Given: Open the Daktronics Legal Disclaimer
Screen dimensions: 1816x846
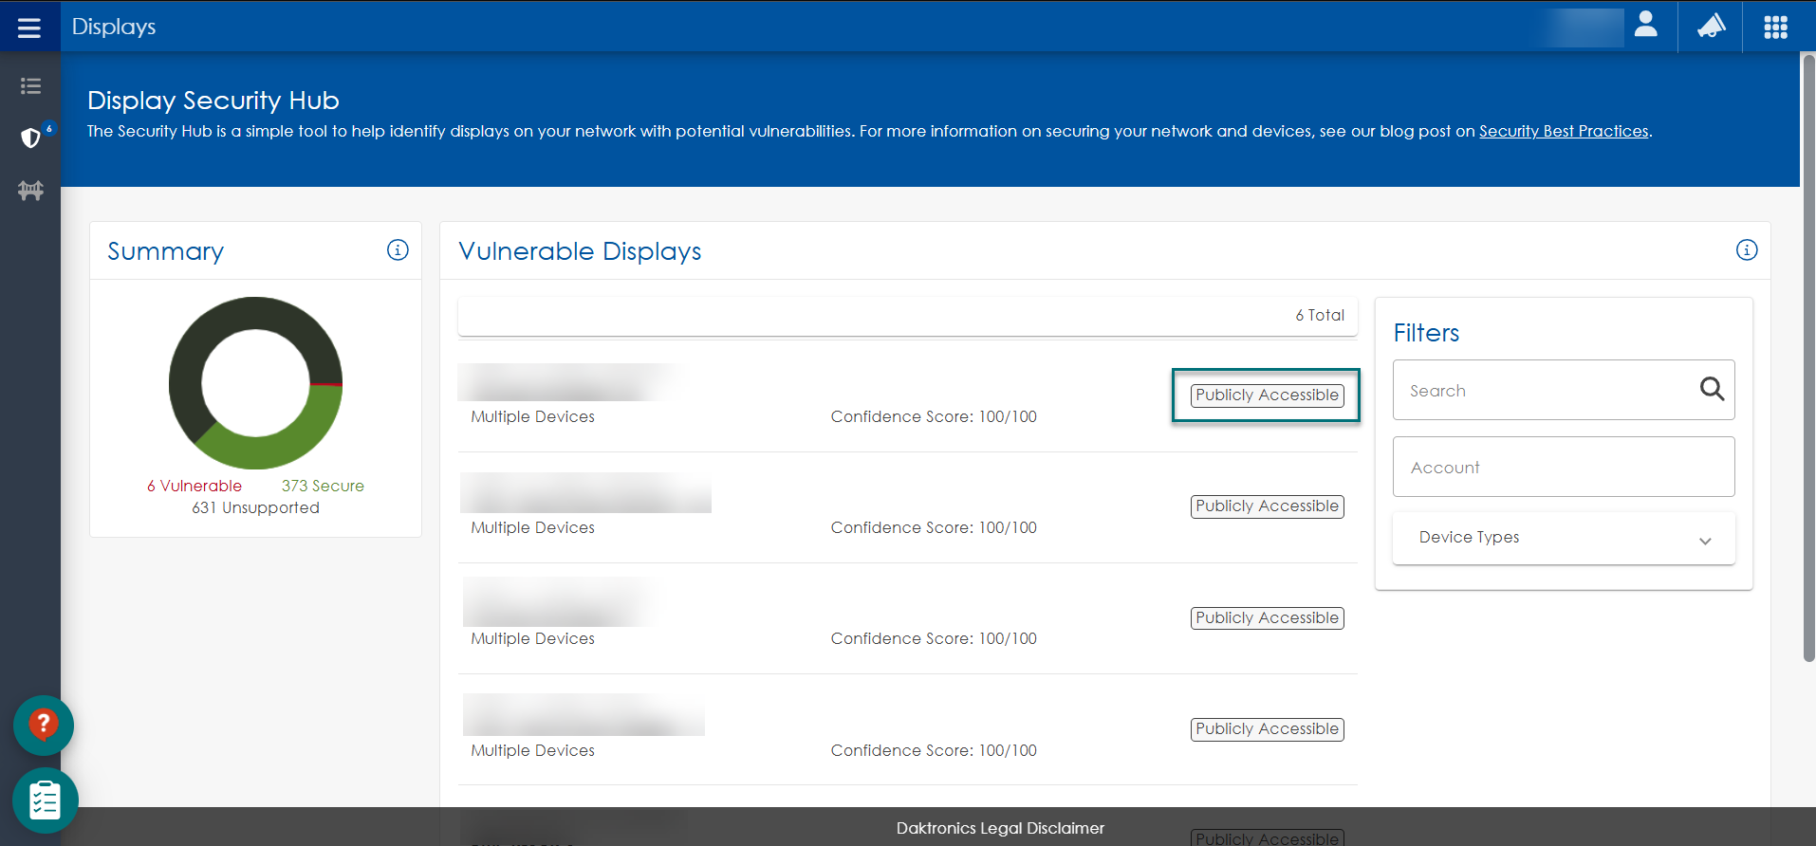Looking at the screenshot, I should coord(1000,828).
